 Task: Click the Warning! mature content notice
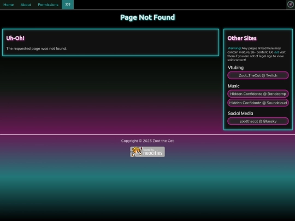point(257,54)
